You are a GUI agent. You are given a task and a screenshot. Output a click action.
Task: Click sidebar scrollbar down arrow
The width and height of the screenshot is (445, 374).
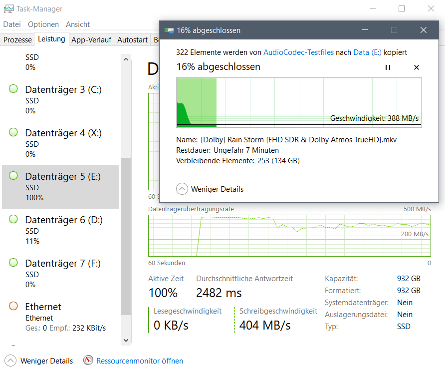[x=126, y=340]
